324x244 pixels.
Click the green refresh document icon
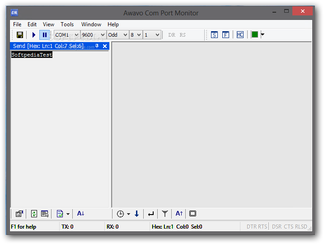pos(34,214)
